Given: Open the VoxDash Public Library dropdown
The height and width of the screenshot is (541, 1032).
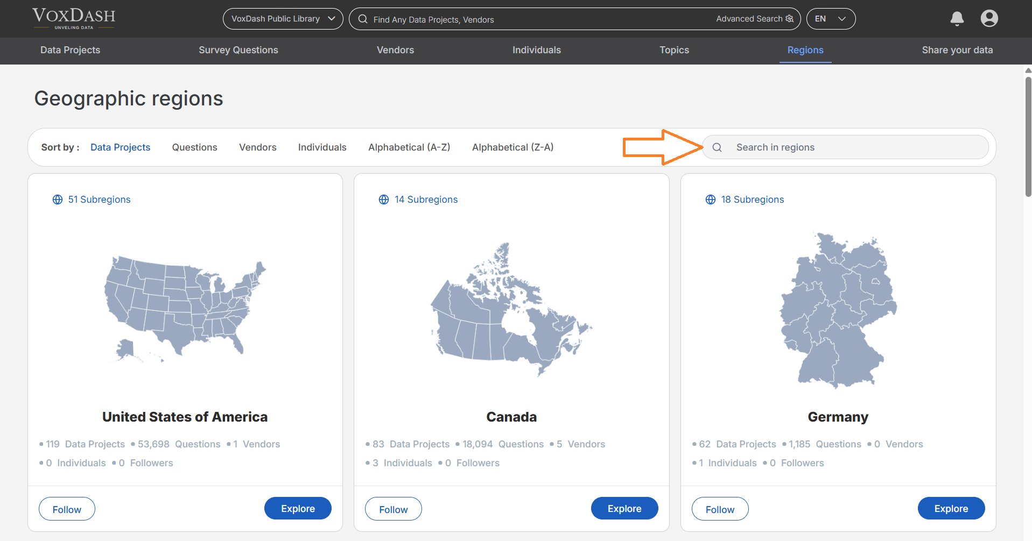Looking at the screenshot, I should point(283,18).
